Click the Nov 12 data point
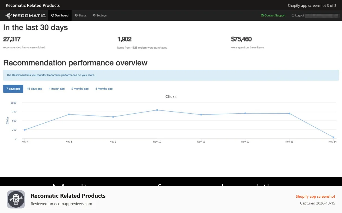This screenshot has height=213, width=342. click(x=245, y=113)
